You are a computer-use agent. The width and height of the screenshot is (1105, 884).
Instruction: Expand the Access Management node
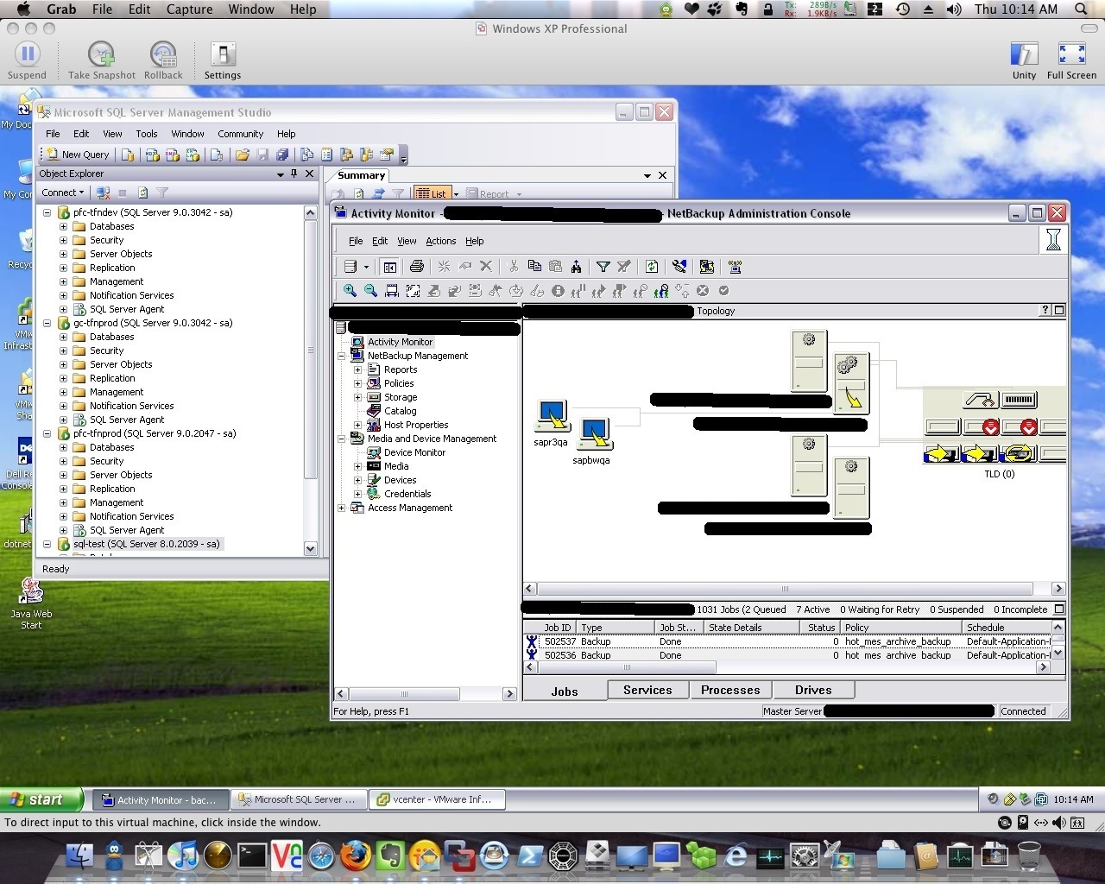coord(341,508)
